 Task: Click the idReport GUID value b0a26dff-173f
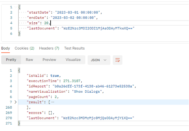[94, 86]
